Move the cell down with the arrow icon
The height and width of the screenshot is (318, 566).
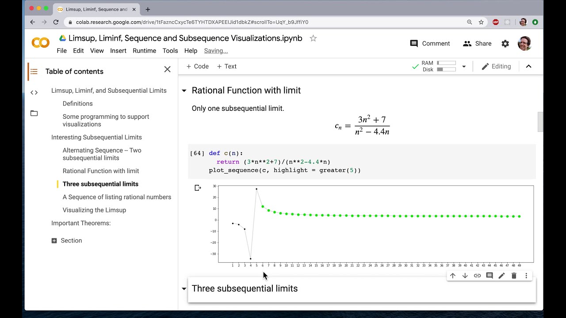(465, 276)
